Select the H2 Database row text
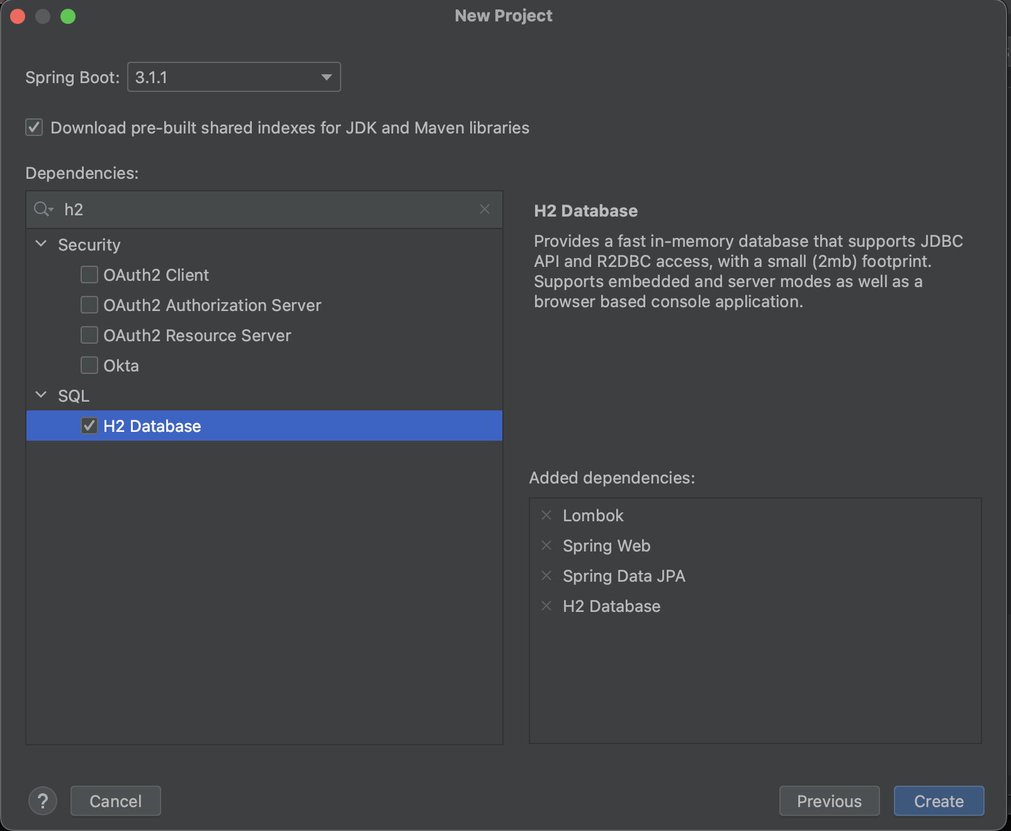The height and width of the screenshot is (831, 1011). pyautogui.click(x=152, y=426)
